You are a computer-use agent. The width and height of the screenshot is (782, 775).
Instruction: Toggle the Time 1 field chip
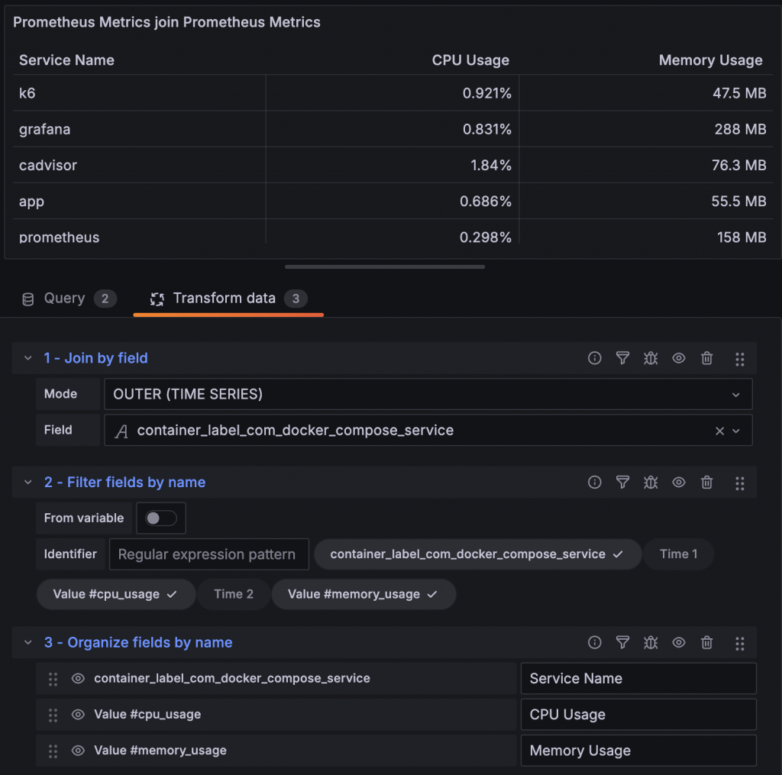(679, 554)
